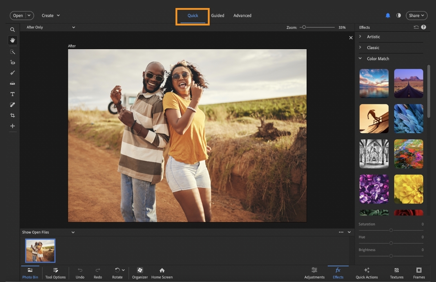Apply the yellow flower Color Match preset
Image resolution: width=436 pixels, height=282 pixels.
coord(408,189)
